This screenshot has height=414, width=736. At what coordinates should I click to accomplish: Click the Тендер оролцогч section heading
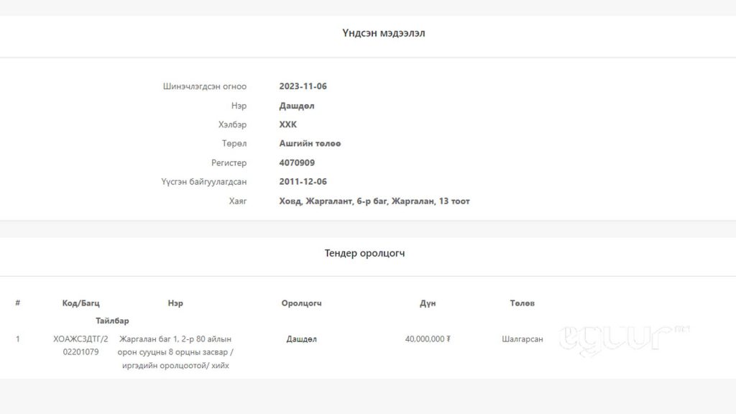pos(364,254)
